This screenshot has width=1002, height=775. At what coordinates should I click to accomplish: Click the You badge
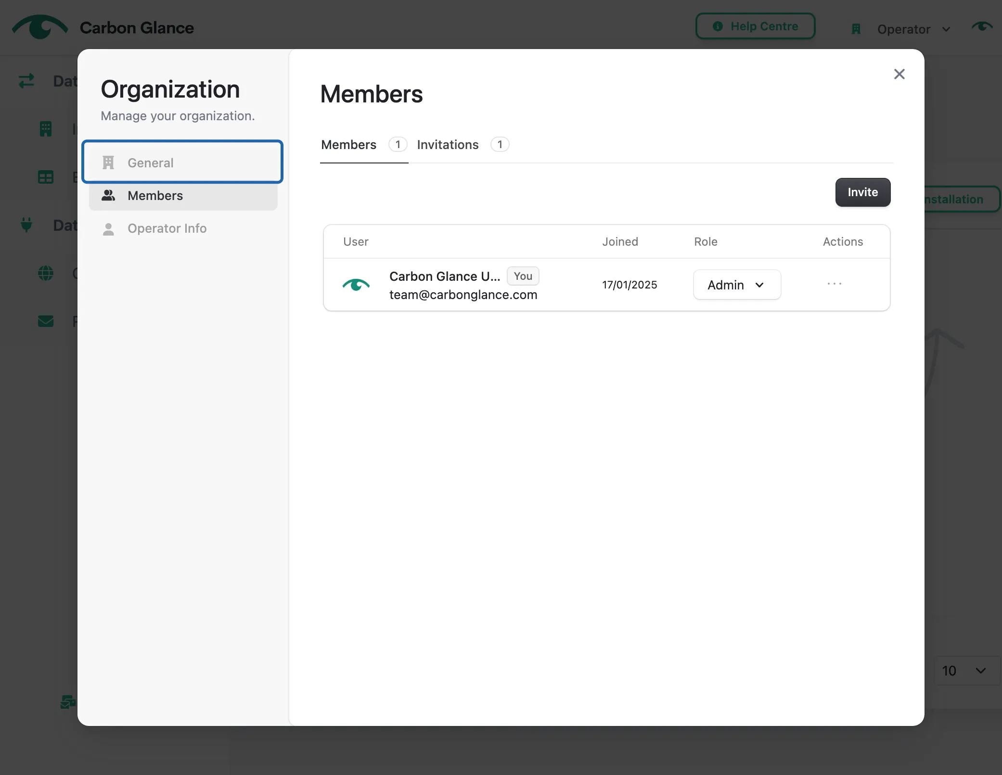(x=523, y=276)
